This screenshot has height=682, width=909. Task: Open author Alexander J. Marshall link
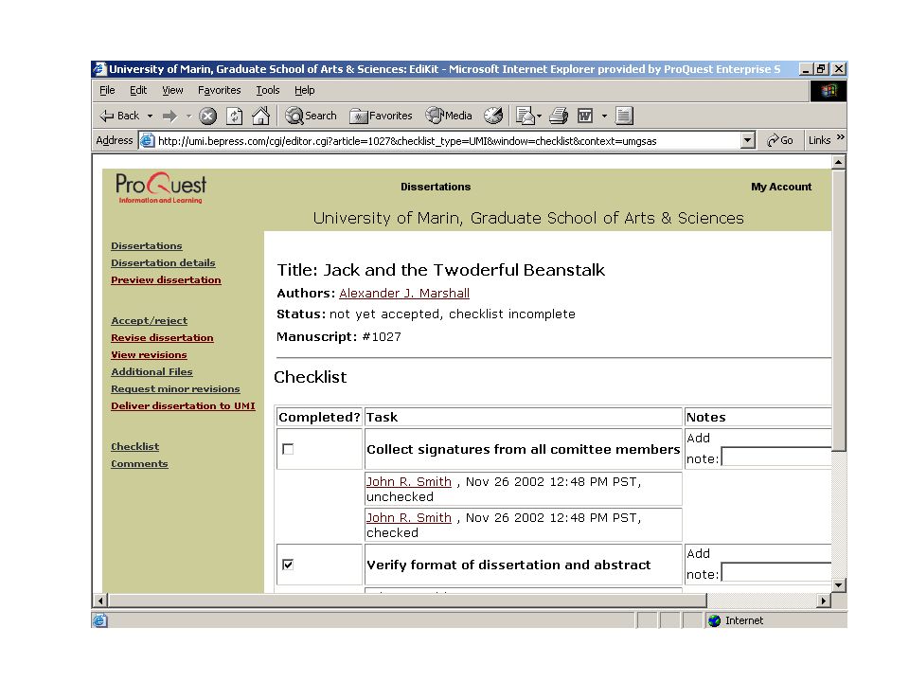pyautogui.click(x=404, y=293)
